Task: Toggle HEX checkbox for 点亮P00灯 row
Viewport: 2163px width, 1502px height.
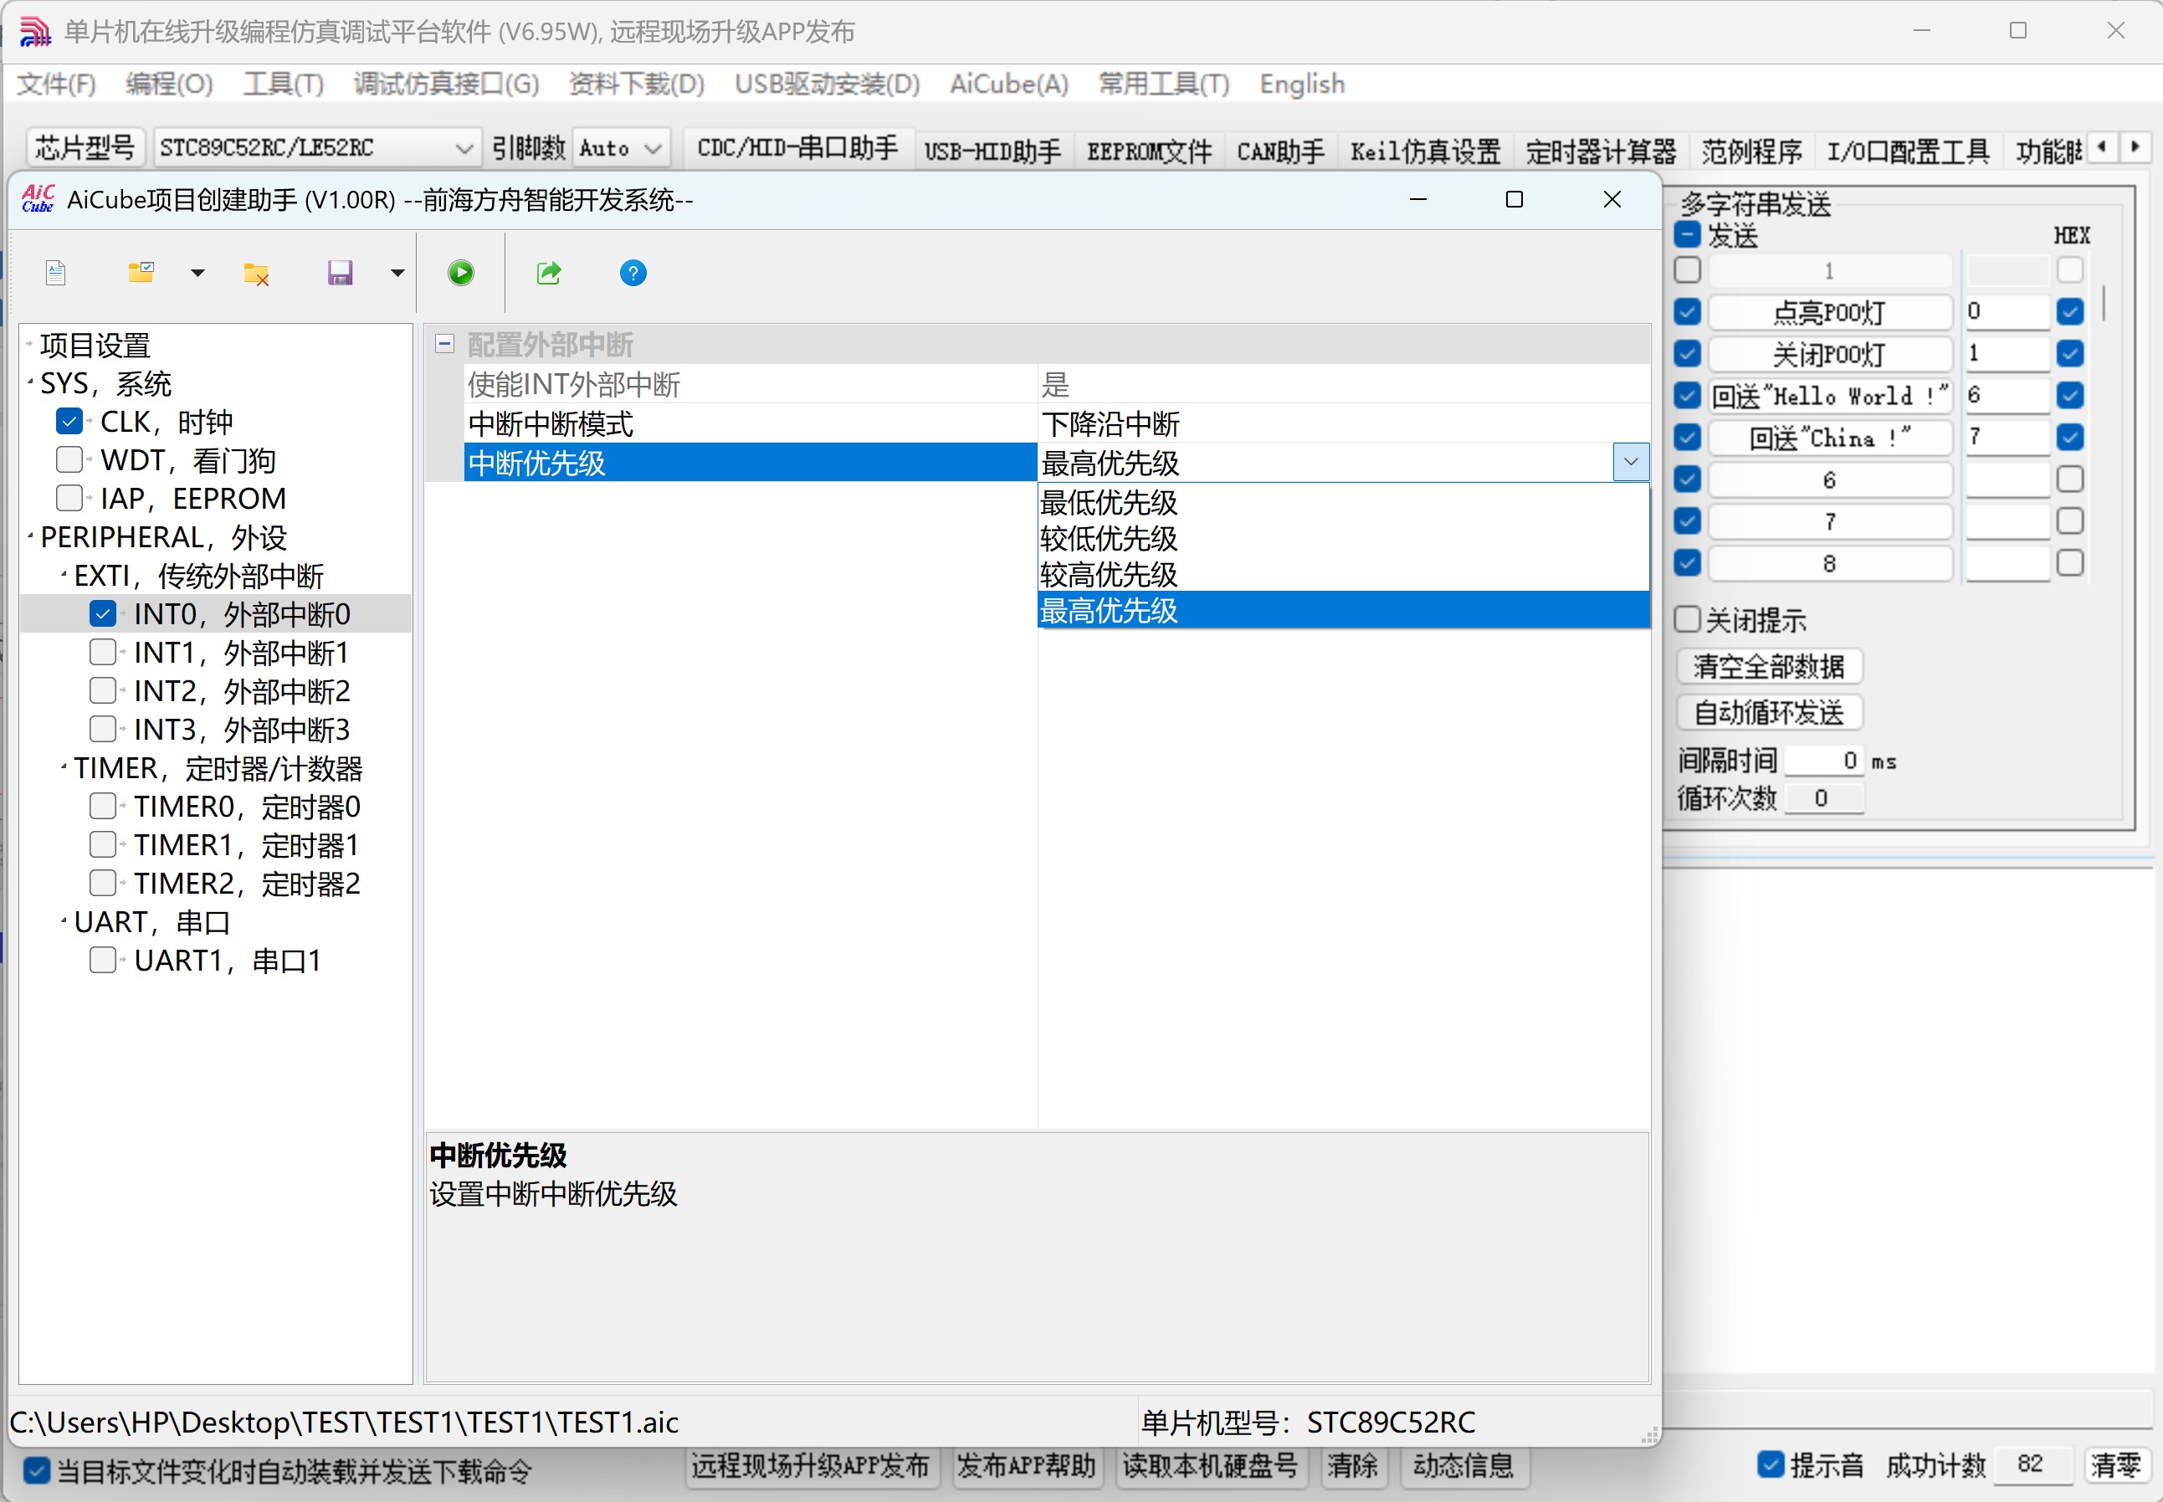Action: 2070,311
